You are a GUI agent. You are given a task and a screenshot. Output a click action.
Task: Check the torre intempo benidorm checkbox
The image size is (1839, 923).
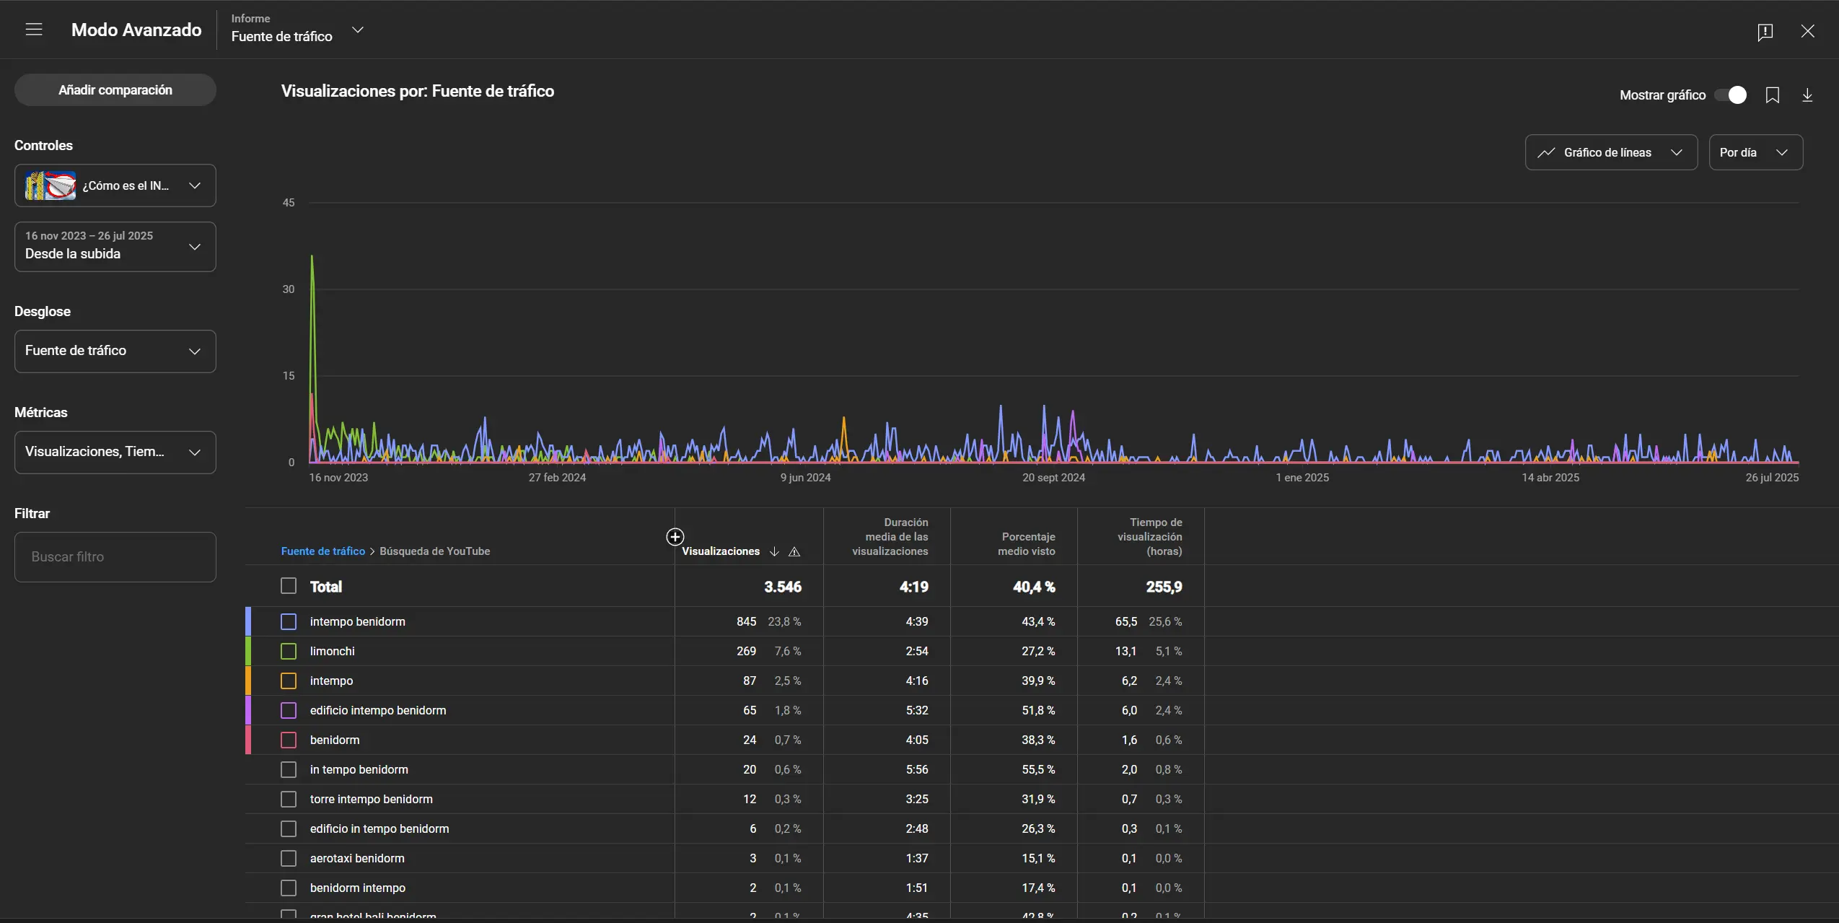(289, 800)
